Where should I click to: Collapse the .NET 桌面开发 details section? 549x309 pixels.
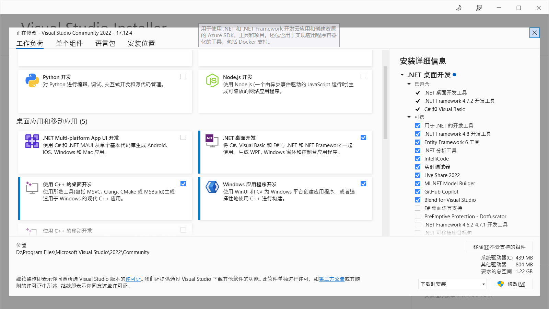[402, 75]
